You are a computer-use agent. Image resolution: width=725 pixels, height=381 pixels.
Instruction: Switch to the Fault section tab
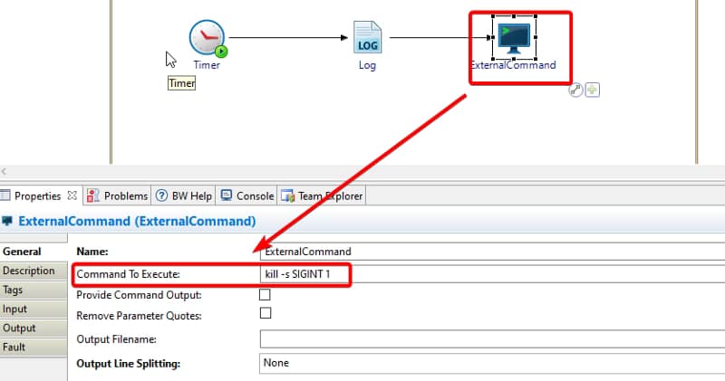14,347
